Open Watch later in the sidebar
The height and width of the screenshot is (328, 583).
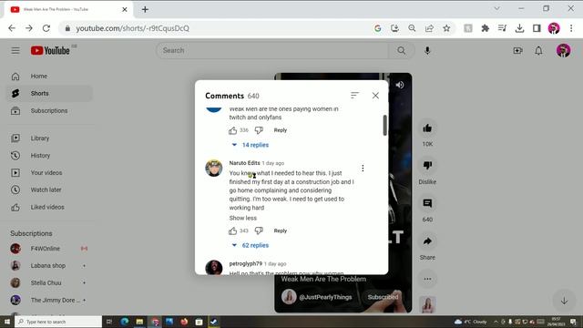coord(49,190)
